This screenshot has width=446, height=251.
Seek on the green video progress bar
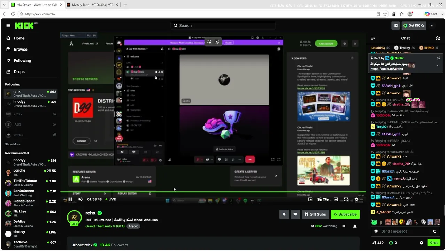(x=213, y=192)
